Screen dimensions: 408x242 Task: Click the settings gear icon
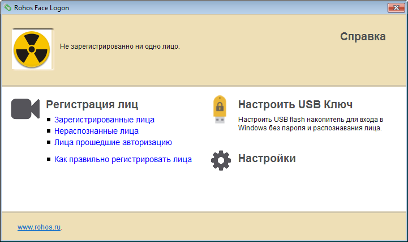(221, 160)
